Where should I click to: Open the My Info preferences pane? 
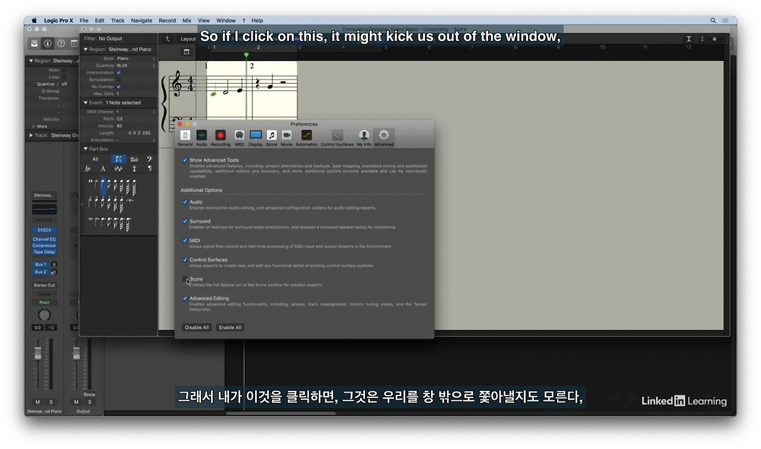point(364,138)
